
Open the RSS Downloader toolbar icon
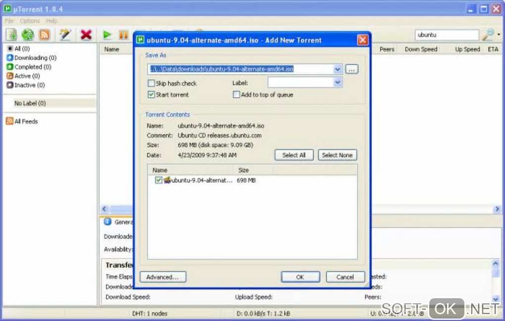[x=45, y=35]
